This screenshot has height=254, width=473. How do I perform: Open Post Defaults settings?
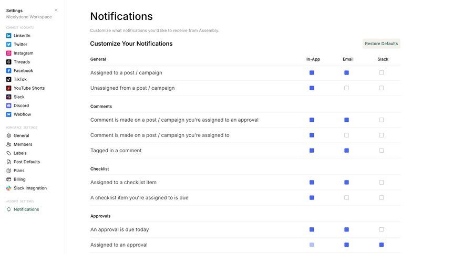coord(27,162)
